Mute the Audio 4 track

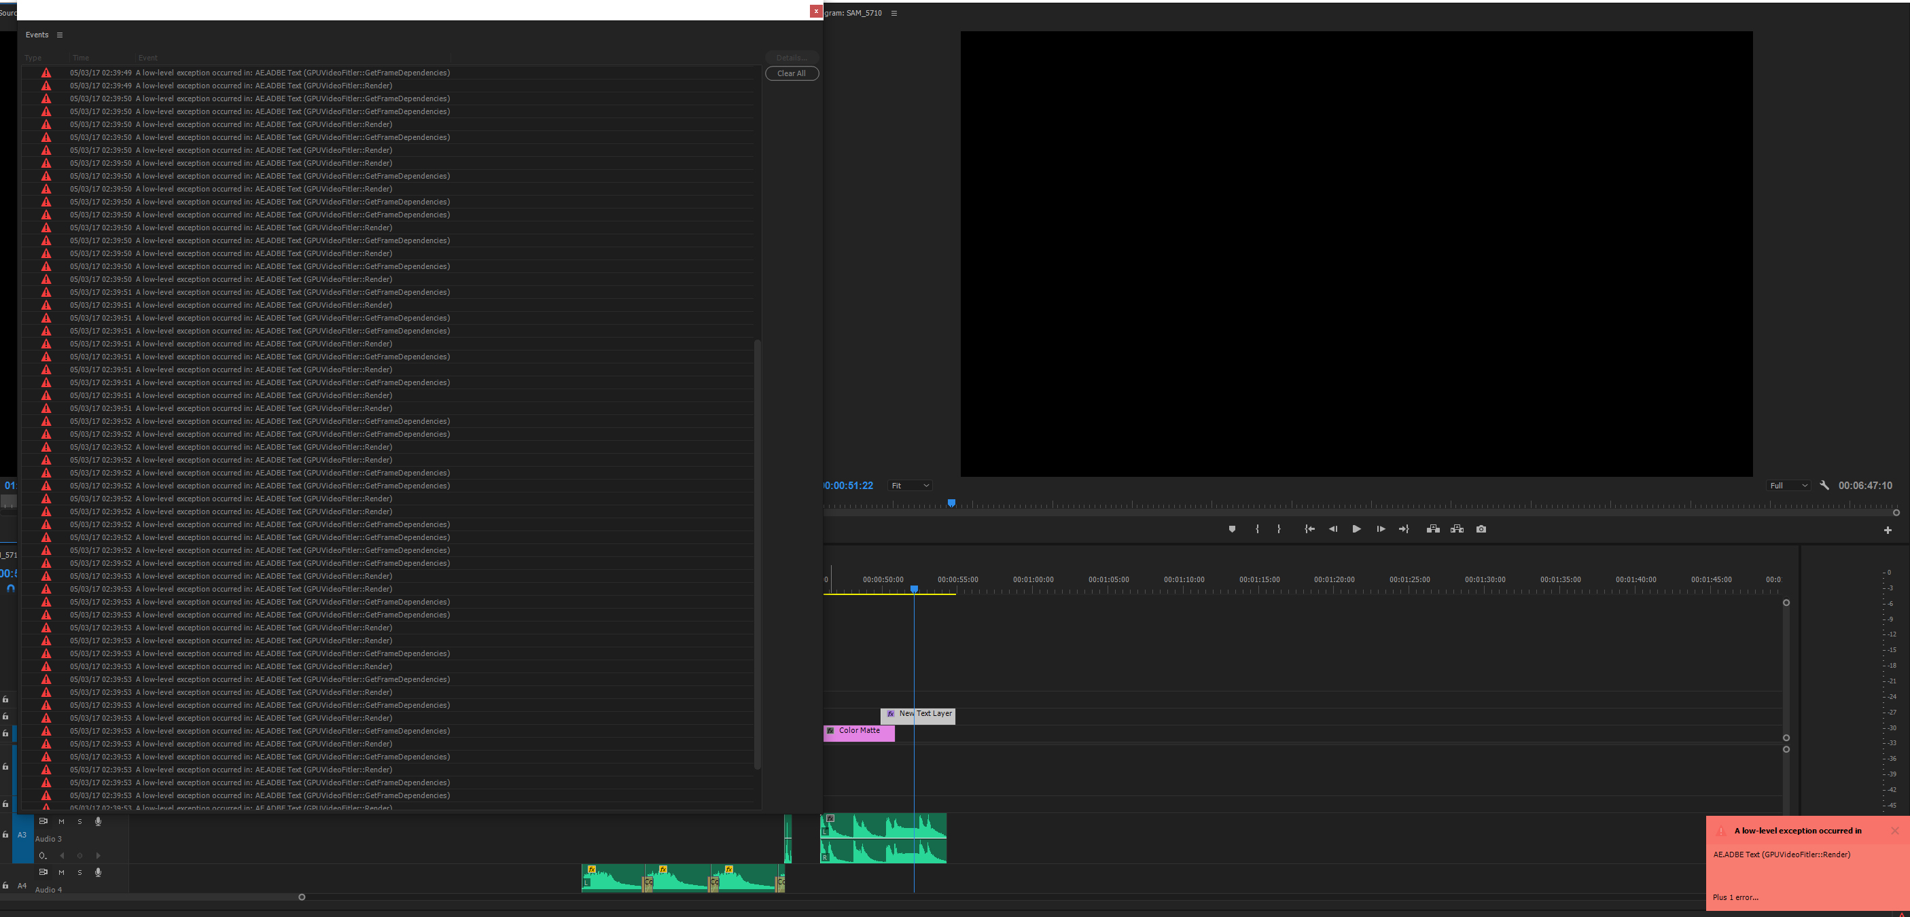(62, 873)
